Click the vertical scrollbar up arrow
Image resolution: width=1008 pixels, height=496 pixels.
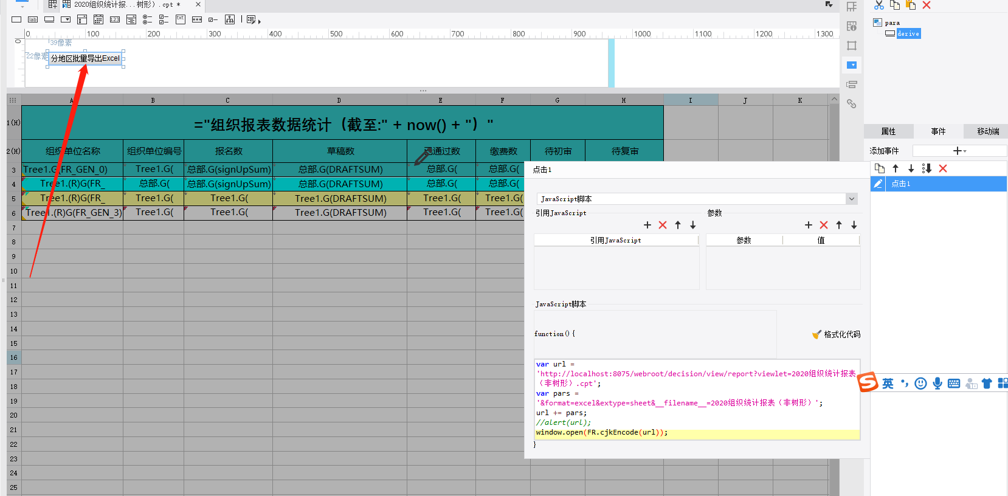[x=834, y=99]
